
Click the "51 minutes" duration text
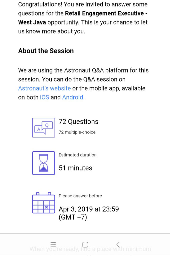[x=75, y=168]
